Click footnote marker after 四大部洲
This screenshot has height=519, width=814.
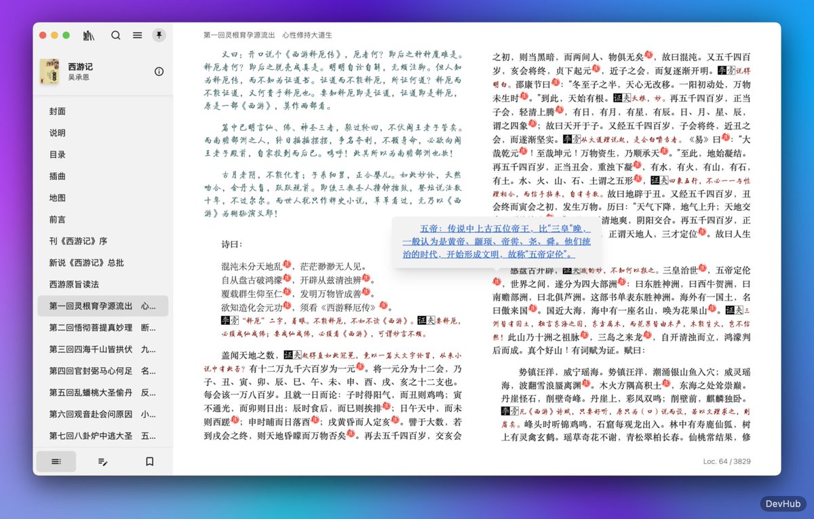[x=622, y=280]
